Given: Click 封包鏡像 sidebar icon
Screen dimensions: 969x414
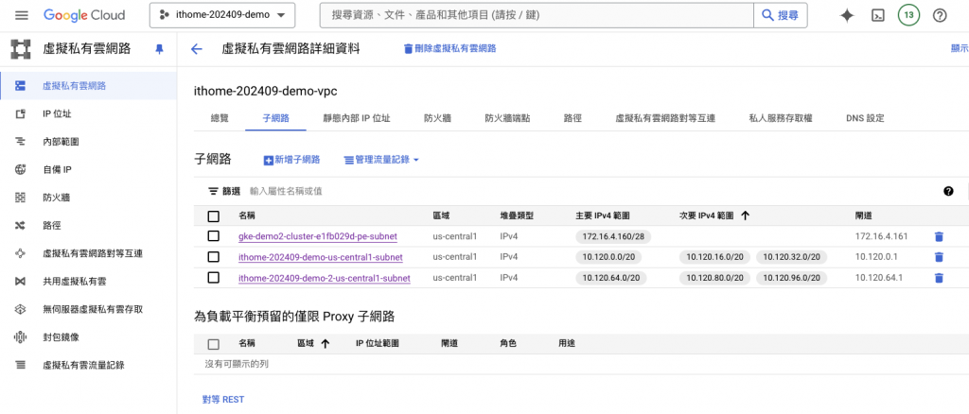Looking at the screenshot, I should [x=21, y=336].
